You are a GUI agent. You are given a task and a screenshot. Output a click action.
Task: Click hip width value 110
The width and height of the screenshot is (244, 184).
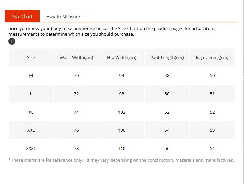click(x=122, y=148)
